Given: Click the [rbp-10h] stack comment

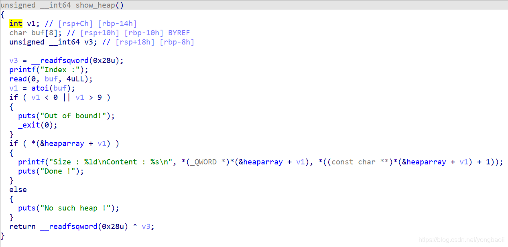Looking at the screenshot, I should pyautogui.click(x=144, y=33).
